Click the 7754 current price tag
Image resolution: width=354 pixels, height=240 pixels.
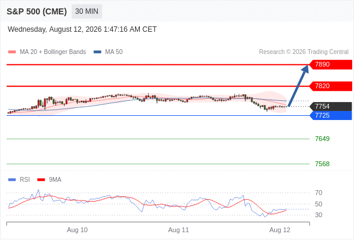pos(331,107)
